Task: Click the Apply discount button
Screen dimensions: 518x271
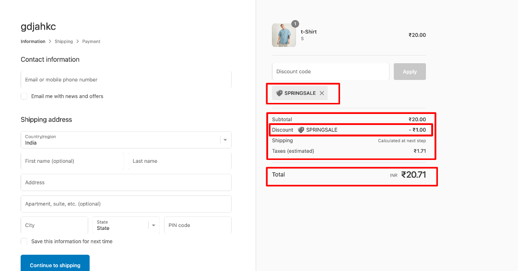Action: tap(410, 71)
